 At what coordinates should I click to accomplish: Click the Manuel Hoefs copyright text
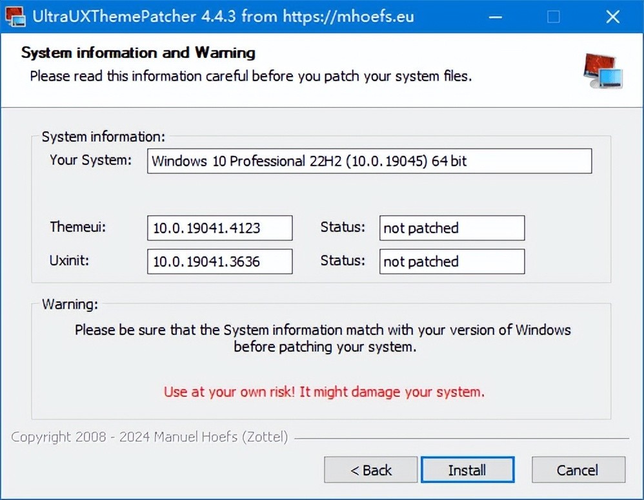click(150, 438)
